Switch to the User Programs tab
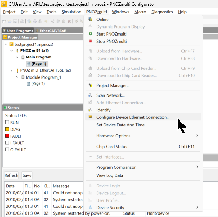 (x=18, y=31)
